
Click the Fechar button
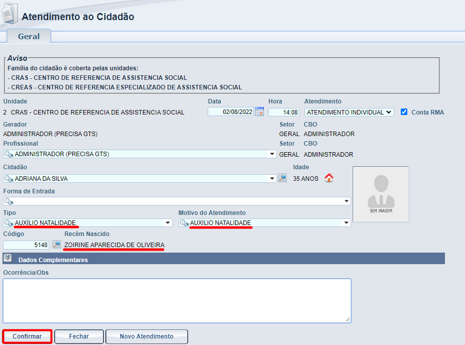pyautogui.click(x=79, y=336)
